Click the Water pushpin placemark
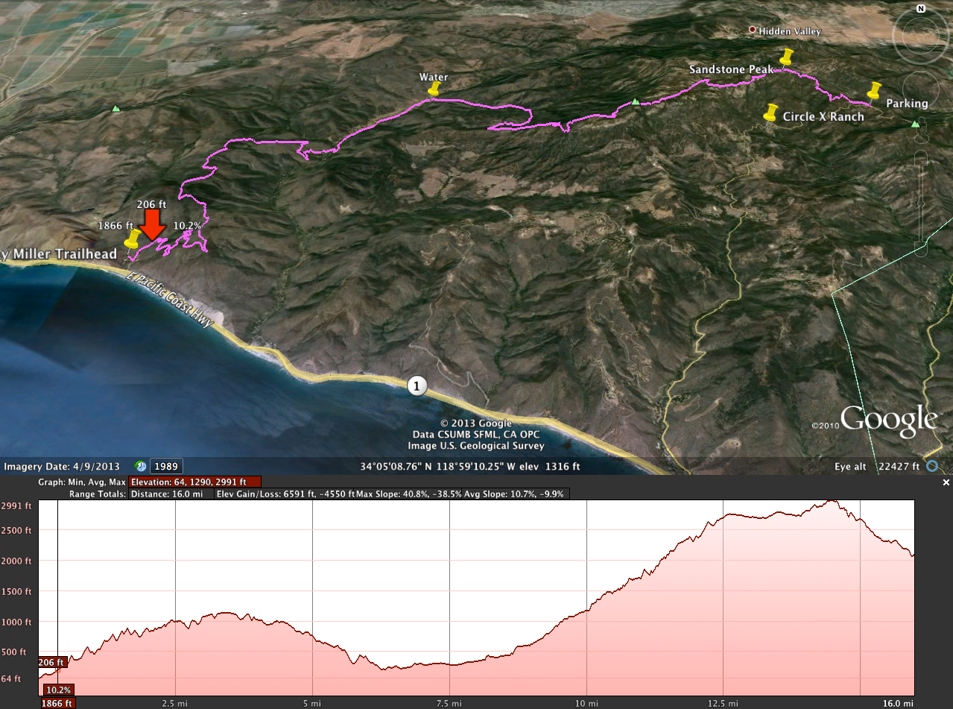The image size is (953, 709). point(434,89)
